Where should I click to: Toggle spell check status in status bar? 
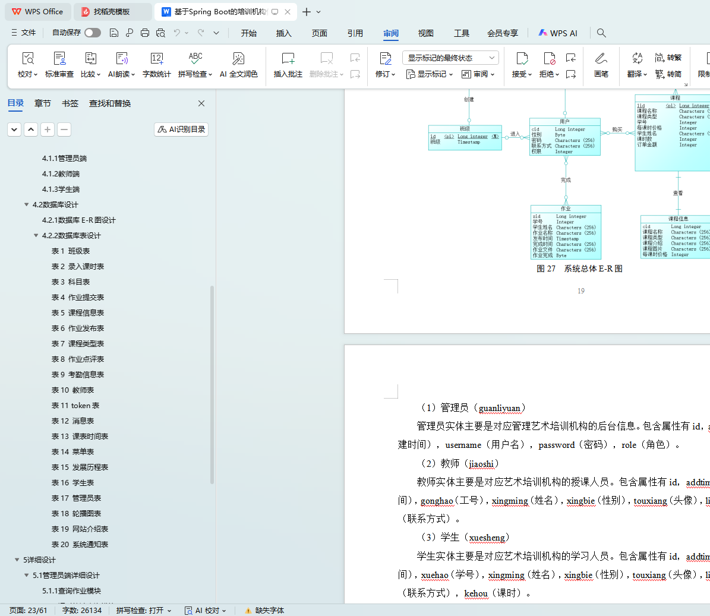click(143, 610)
